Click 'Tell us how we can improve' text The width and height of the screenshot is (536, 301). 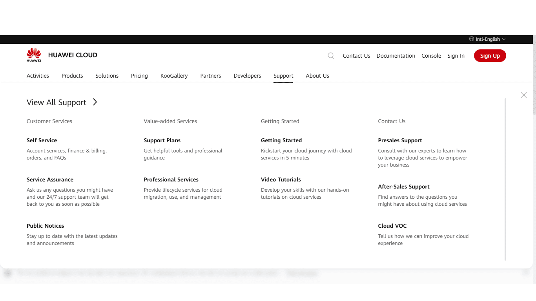click(x=423, y=239)
